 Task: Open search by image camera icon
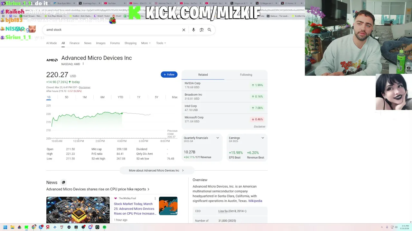click(x=201, y=30)
